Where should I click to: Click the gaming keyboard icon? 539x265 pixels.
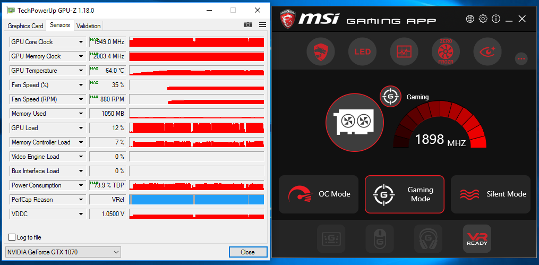click(x=331, y=238)
